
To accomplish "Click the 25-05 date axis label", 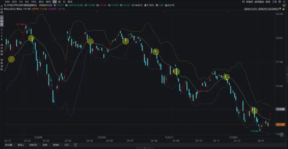I will pyautogui.click(x=90, y=141).
